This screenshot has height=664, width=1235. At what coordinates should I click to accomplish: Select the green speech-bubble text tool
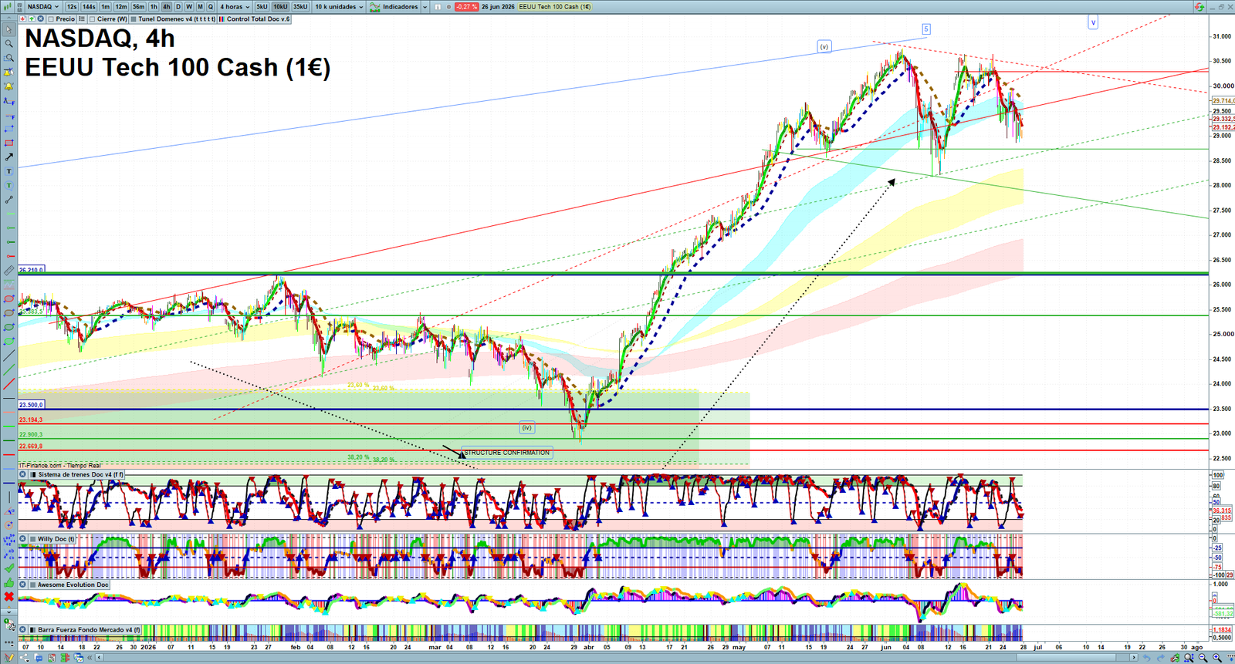click(x=8, y=185)
